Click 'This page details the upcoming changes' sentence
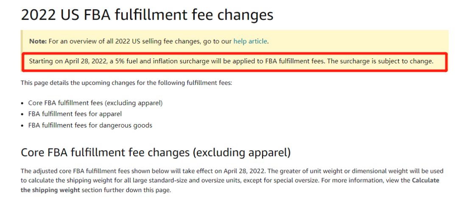458x201 pixels. coord(126,82)
